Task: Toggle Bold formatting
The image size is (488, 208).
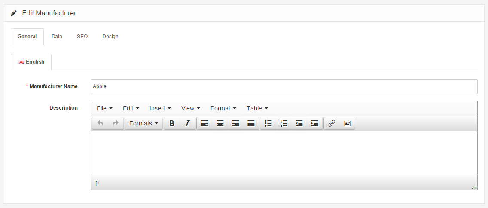Action: coord(172,124)
